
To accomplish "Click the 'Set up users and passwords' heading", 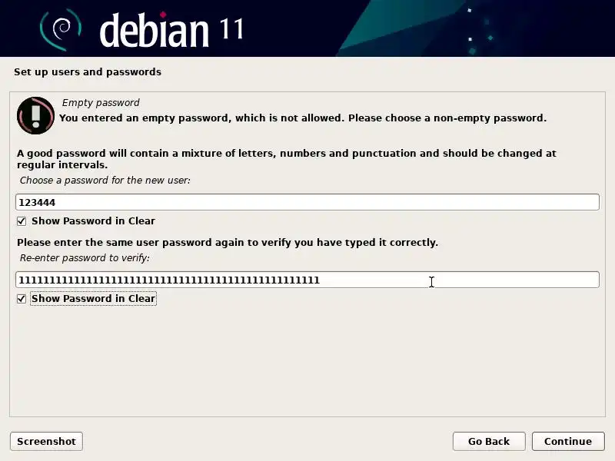I will click(88, 71).
